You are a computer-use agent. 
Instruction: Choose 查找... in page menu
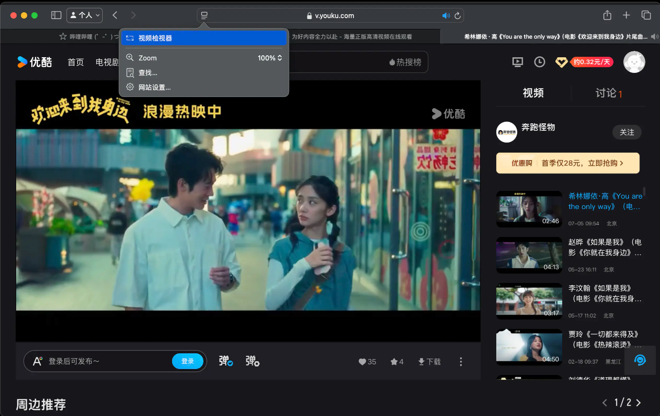pyautogui.click(x=203, y=72)
